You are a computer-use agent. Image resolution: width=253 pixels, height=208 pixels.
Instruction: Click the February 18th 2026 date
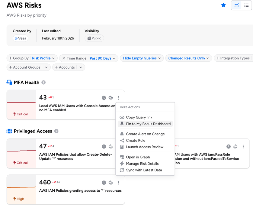pos(58,38)
